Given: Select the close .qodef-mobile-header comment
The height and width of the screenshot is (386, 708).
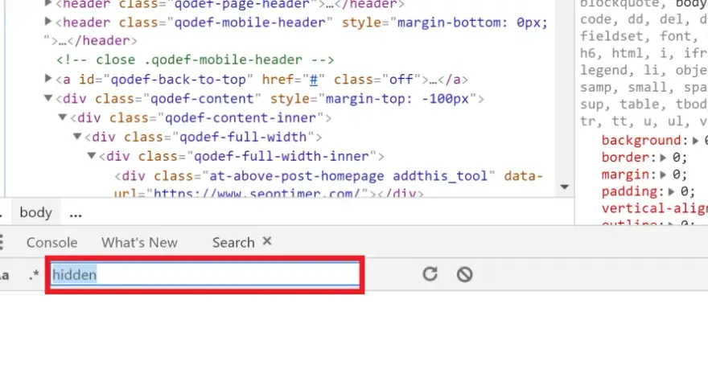Looking at the screenshot, I should [x=195, y=60].
